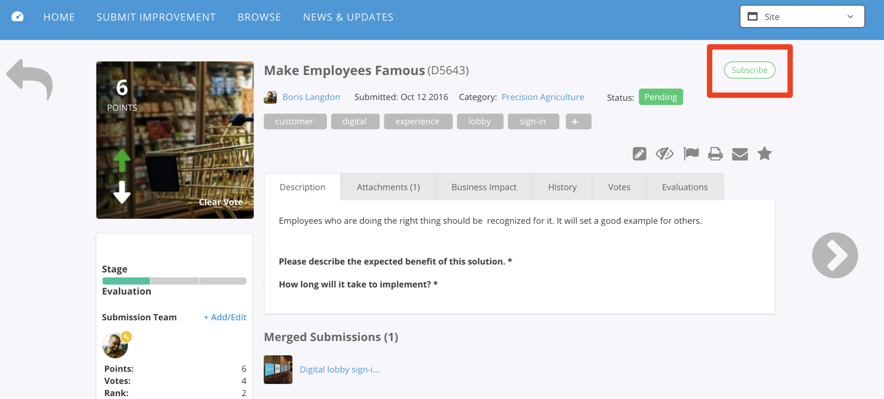This screenshot has height=399, width=884.
Task: Favorite the idea with the star icon
Action: click(765, 154)
